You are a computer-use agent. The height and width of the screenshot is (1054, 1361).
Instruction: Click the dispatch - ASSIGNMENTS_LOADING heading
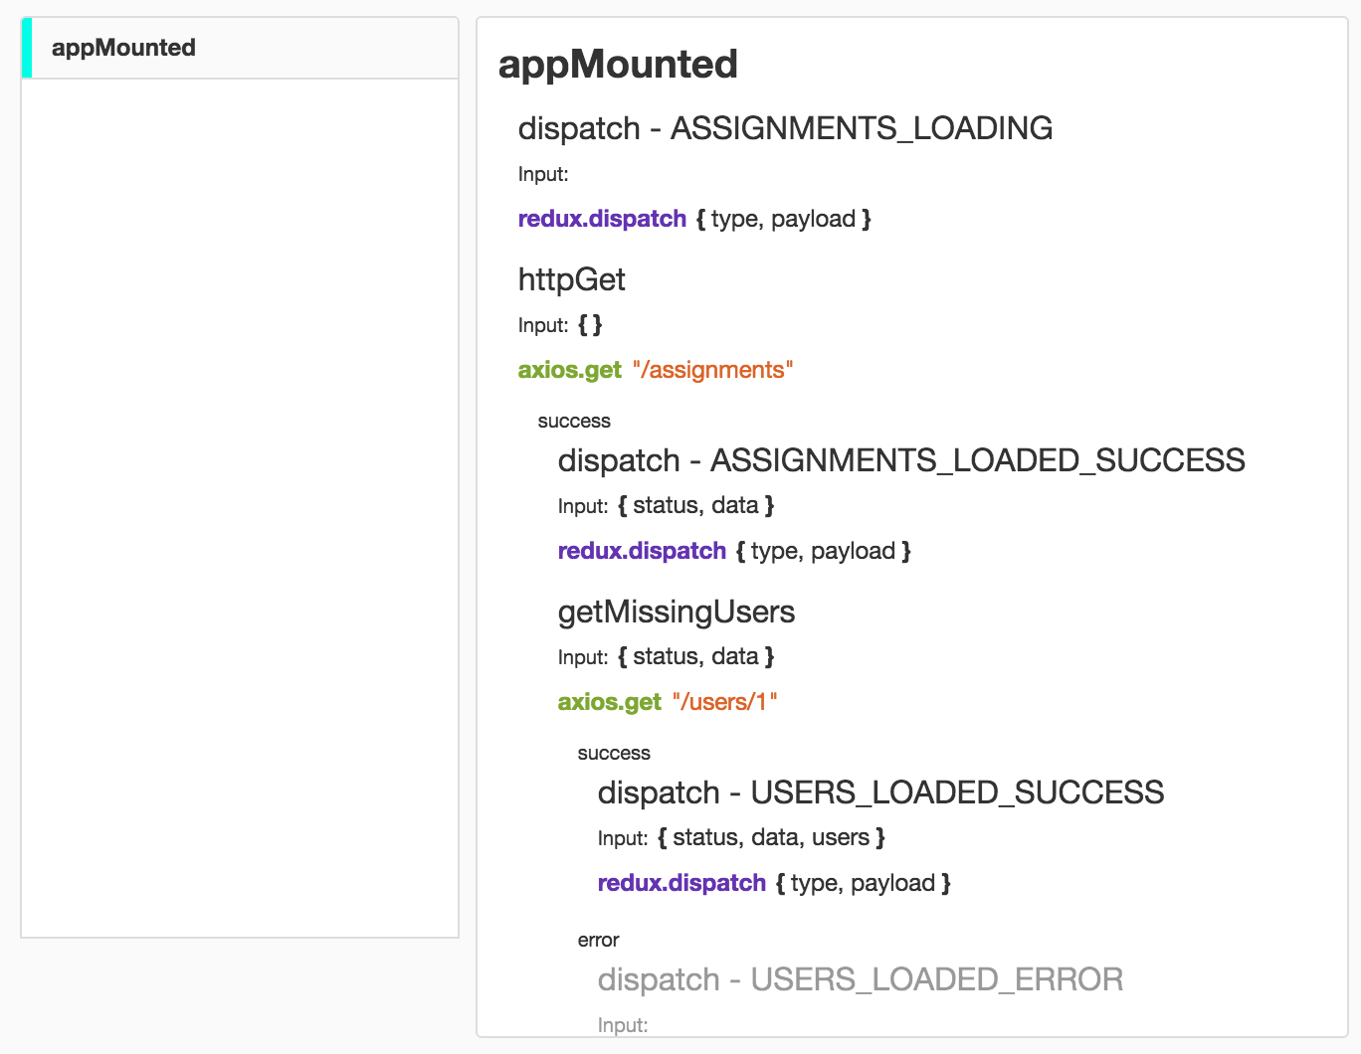pyautogui.click(x=785, y=128)
